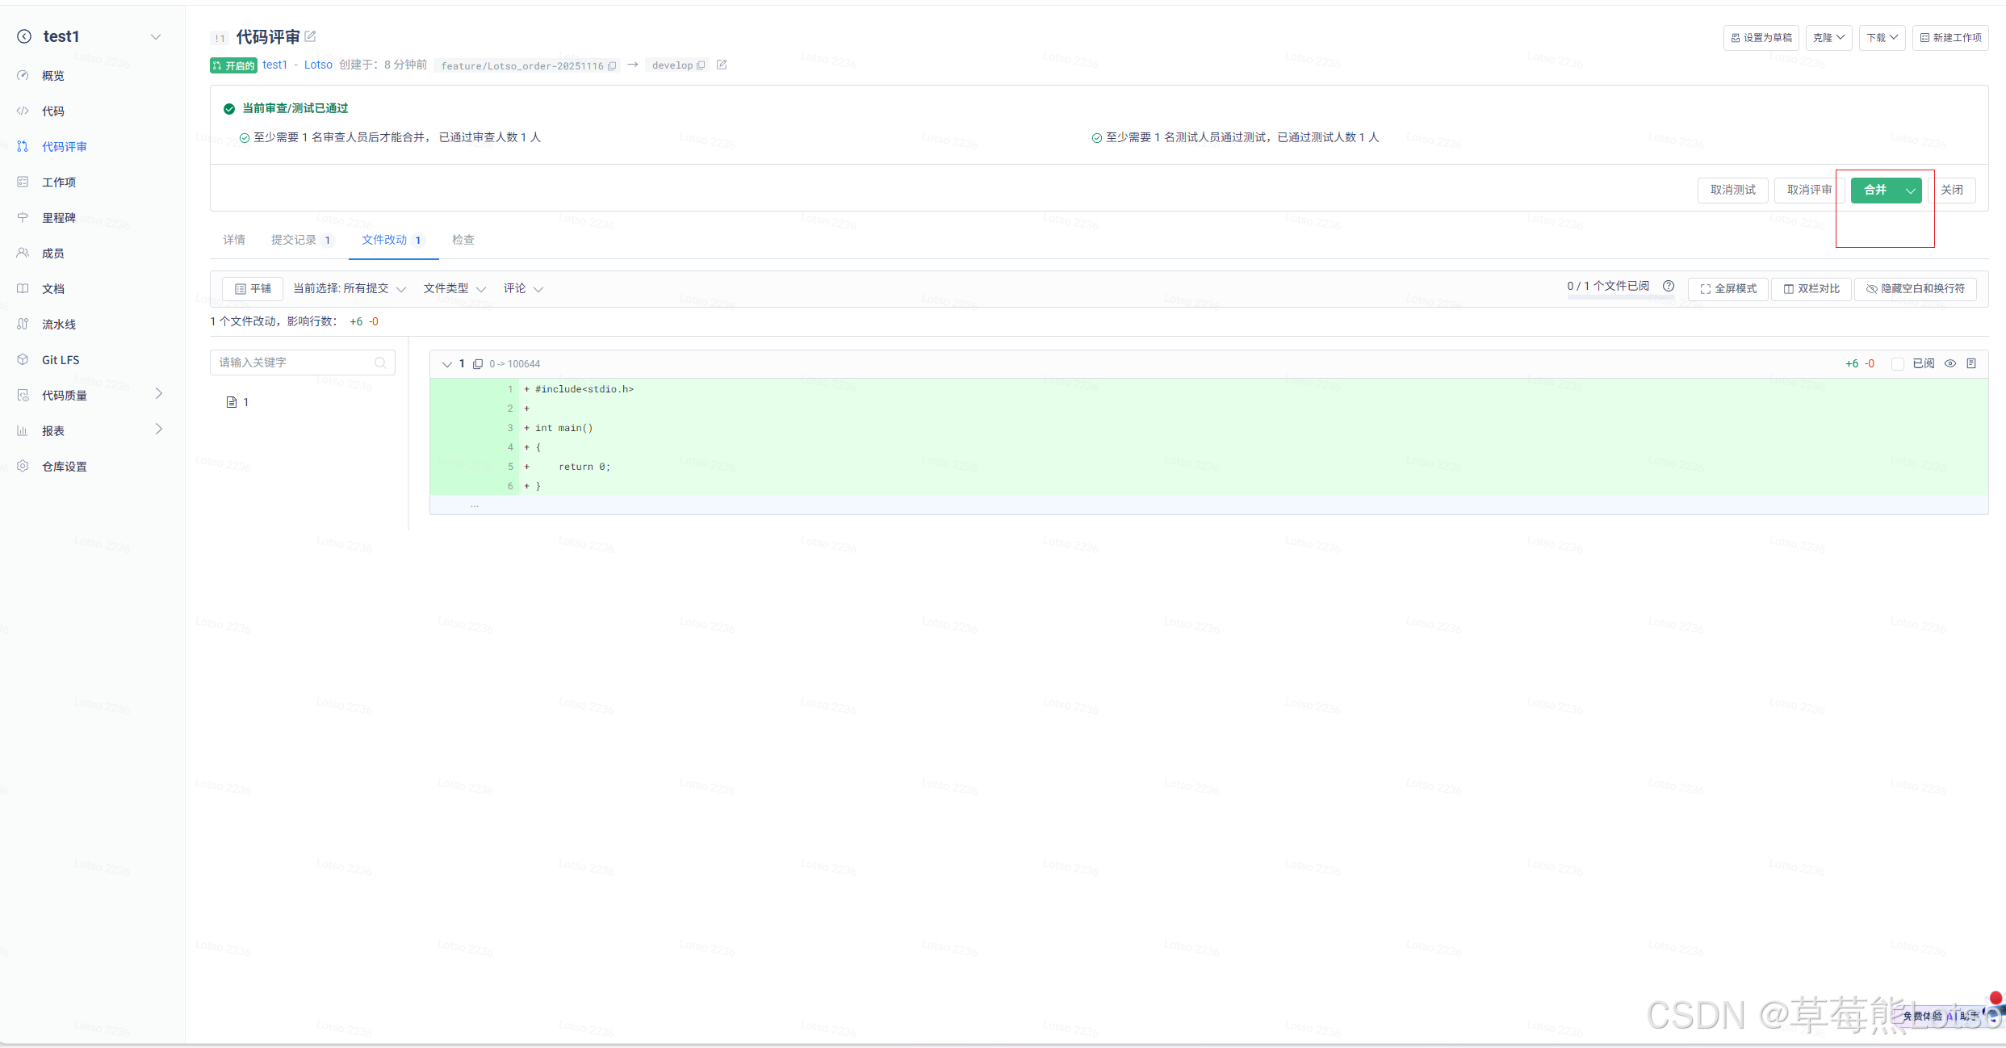The height and width of the screenshot is (1048, 2006).
Task: Click the 取消评审 button
Action: (1809, 191)
